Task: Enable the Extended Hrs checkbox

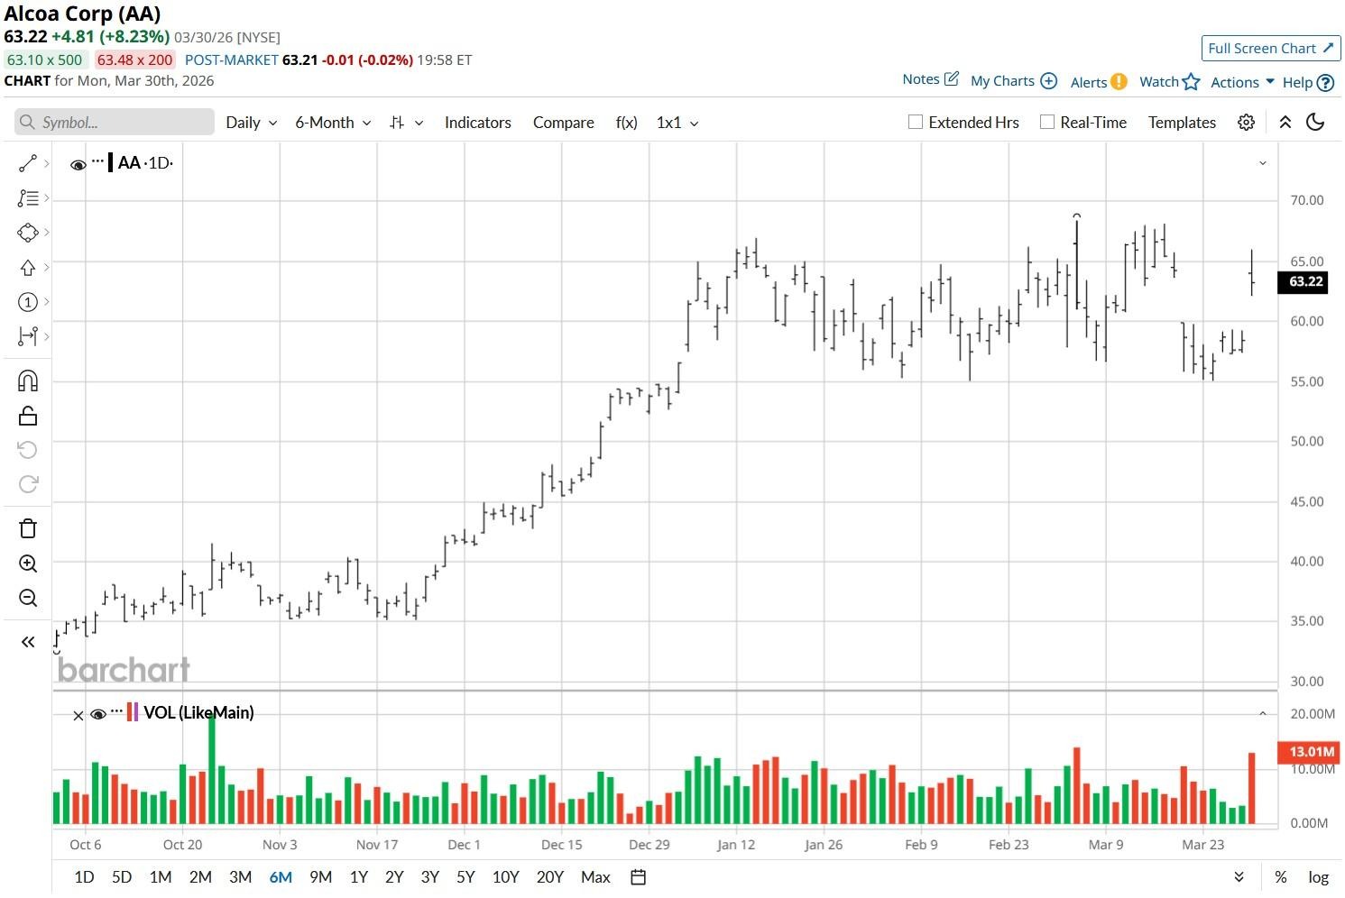Action: point(916,123)
